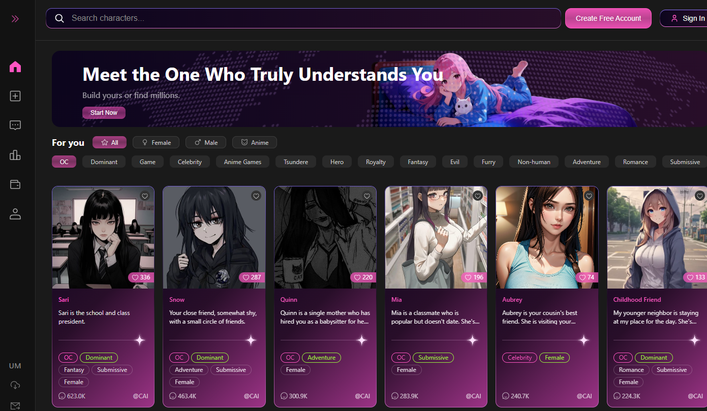Click the cloud download icon
This screenshot has height=411, width=707.
point(15,385)
